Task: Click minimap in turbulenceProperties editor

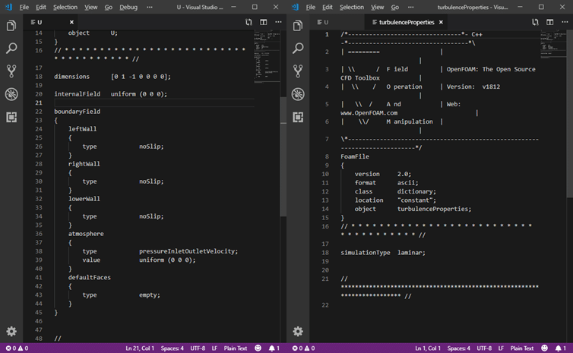Action: [x=554, y=44]
